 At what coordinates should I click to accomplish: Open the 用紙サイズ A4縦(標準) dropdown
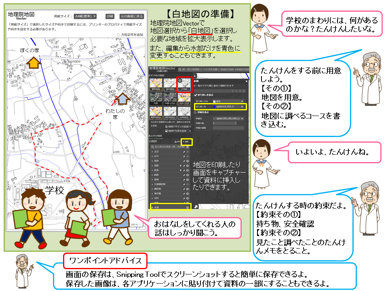[x=85, y=16]
